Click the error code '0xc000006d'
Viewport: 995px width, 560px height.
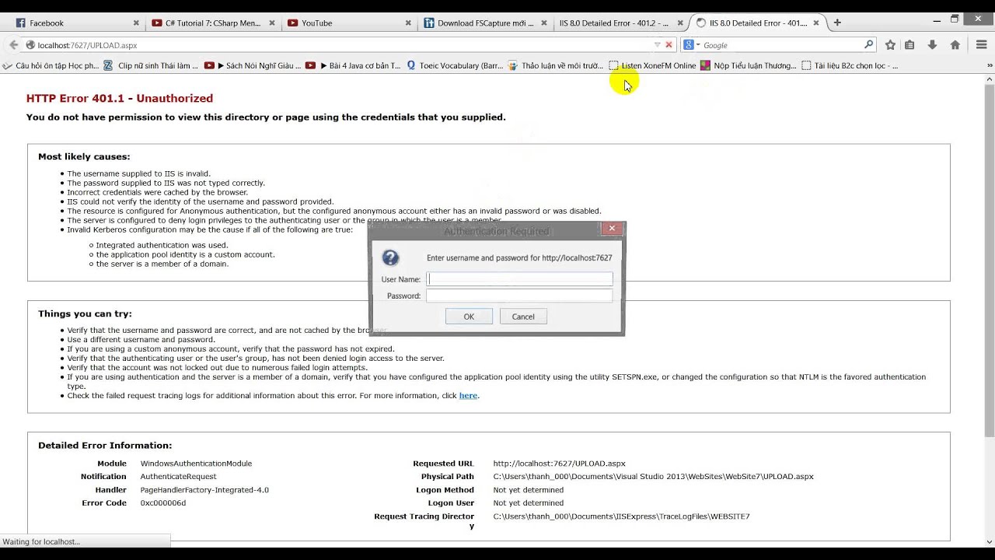click(x=163, y=503)
